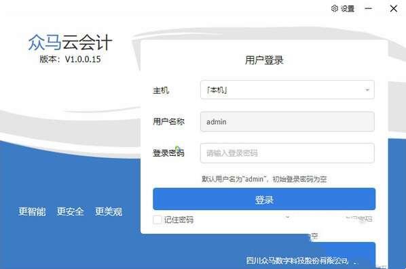Close the login window
This screenshot has height=269, width=406.
pyautogui.click(x=394, y=9)
